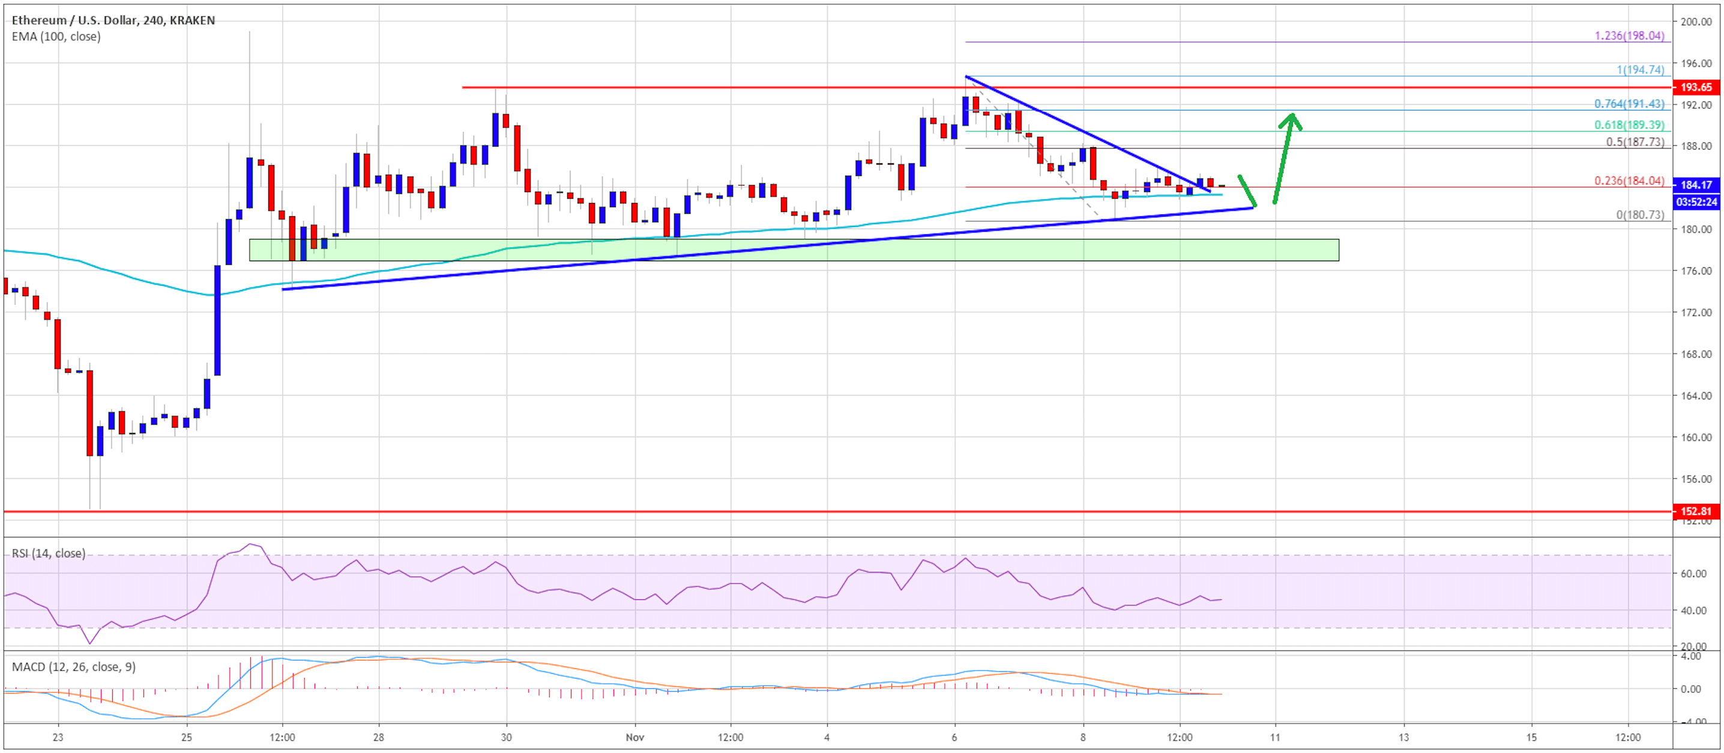
Task: Select the 0.618(189.39) Fibonacci label
Action: click(1629, 125)
